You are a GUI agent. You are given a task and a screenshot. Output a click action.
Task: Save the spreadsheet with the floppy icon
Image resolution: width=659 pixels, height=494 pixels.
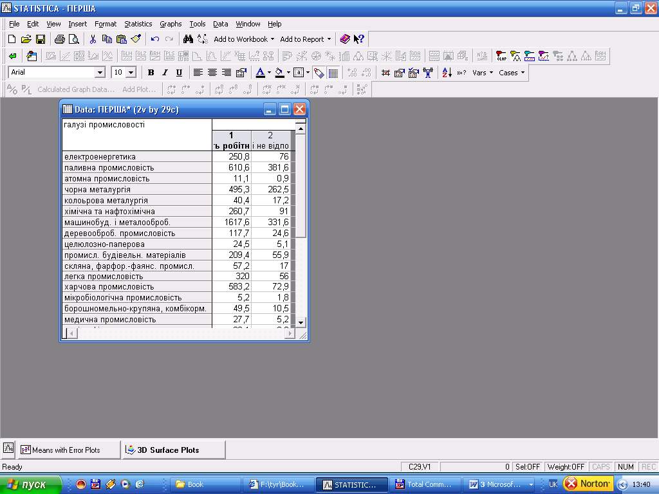(x=41, y=39)
